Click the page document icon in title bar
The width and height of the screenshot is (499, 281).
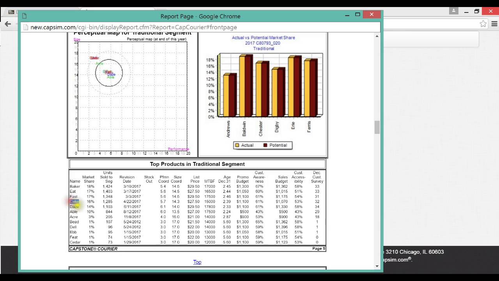(24, 16)
